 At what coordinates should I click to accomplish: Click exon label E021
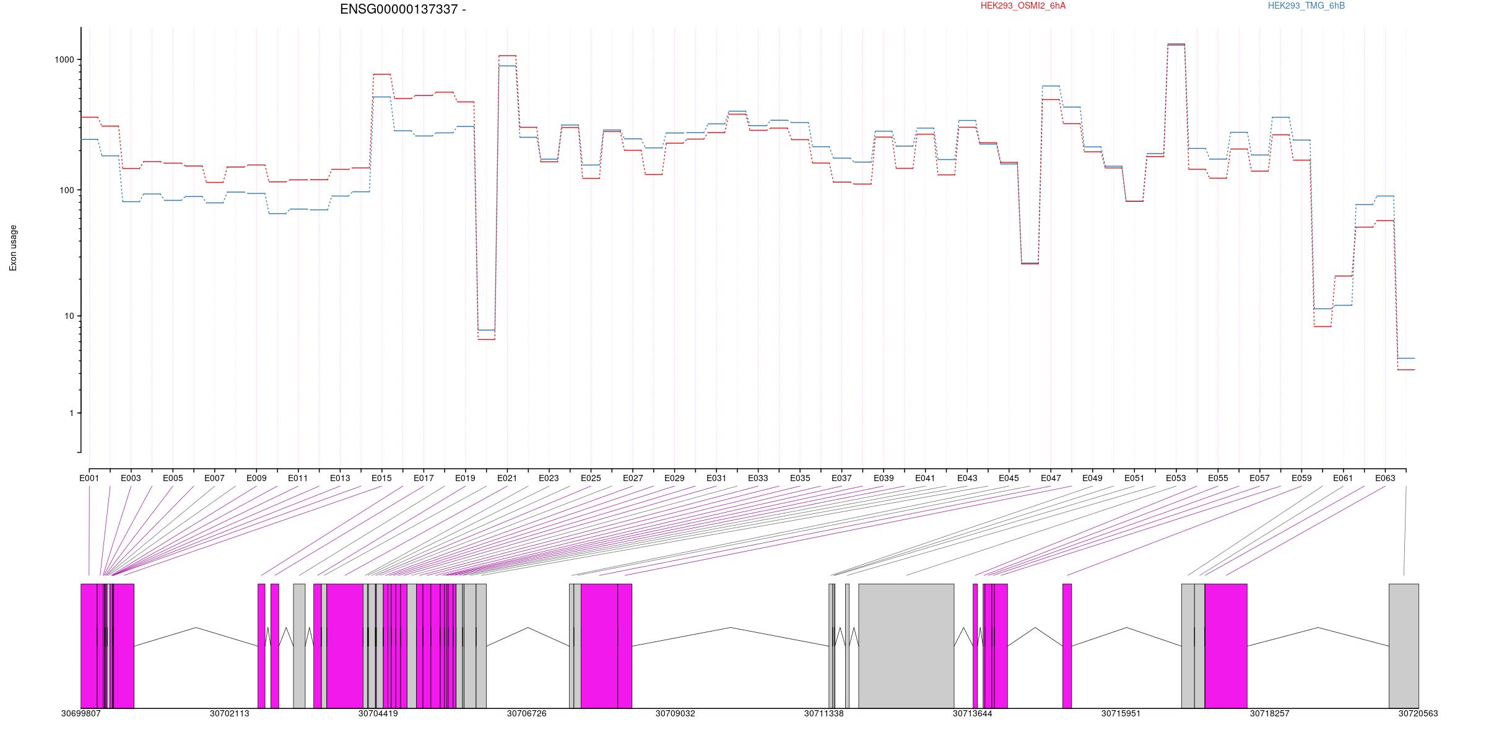pos(507,478)
